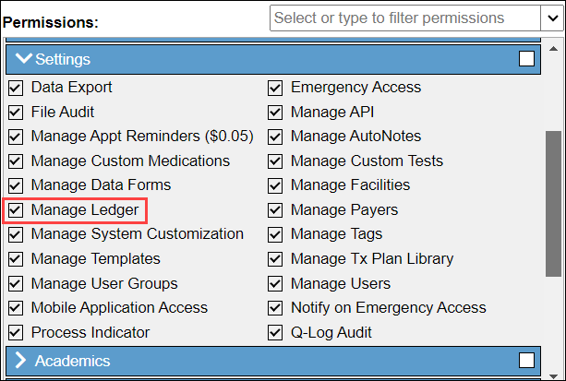This screenshot has height=381, width=566.
Task: Uncheck the Q-Log Audit checkbox
Action: pyautogui.click(x=275, y=332)
